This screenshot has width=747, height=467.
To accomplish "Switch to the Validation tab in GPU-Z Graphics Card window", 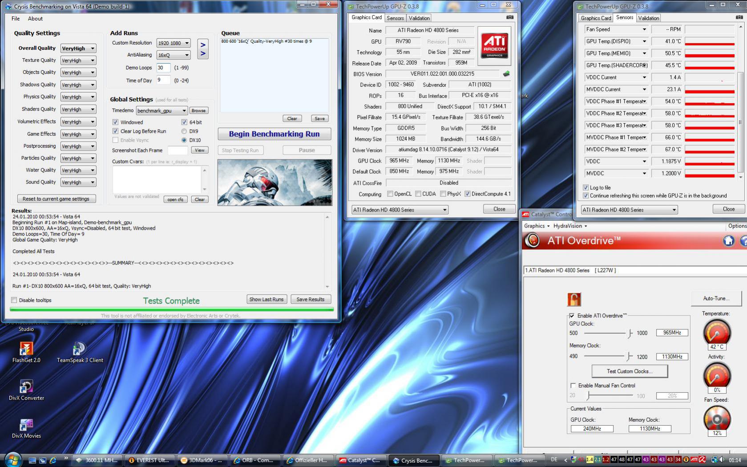I will pos(419,18).
